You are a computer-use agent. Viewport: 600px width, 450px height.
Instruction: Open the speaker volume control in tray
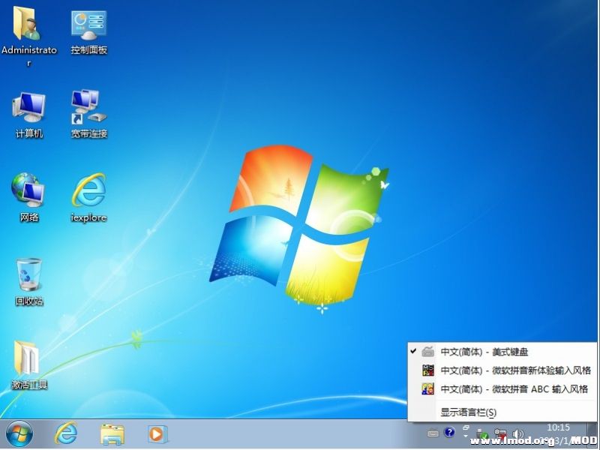point(517,435)
